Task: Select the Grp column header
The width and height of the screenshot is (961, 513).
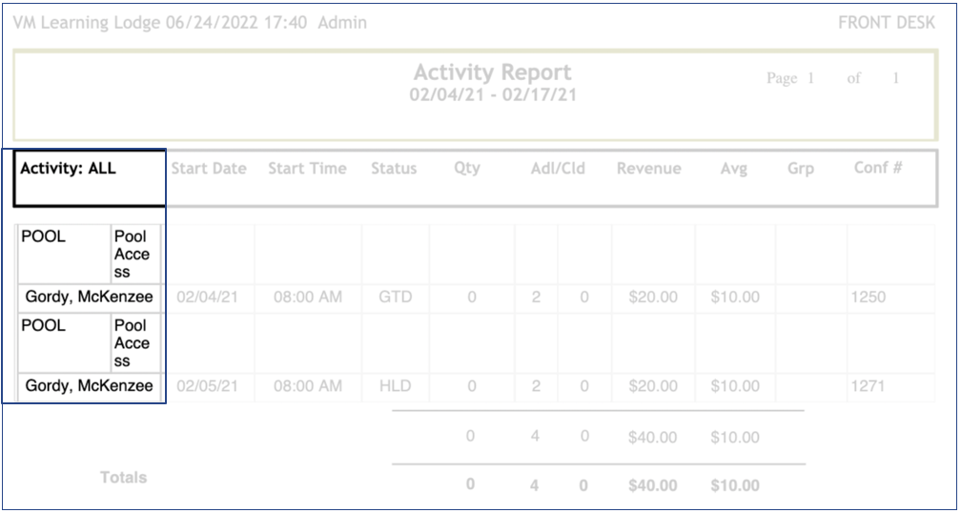Action: tap(801, 169)
